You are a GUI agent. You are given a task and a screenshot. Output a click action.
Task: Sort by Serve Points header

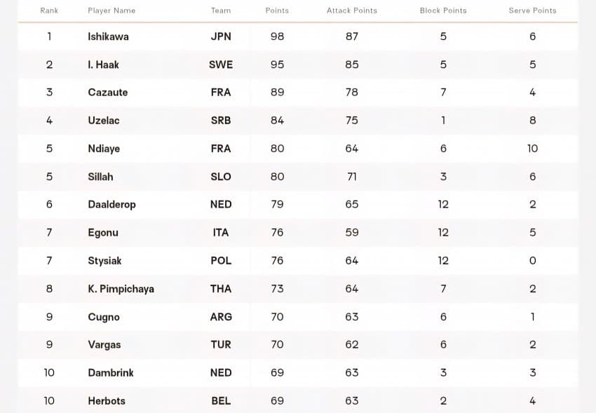tap(532, 11)
